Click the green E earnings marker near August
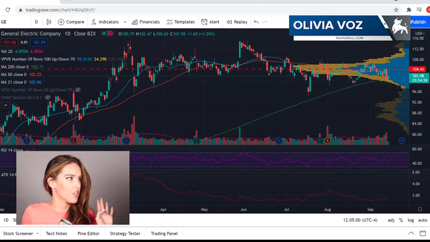The image size is (430, 242). 320,140
